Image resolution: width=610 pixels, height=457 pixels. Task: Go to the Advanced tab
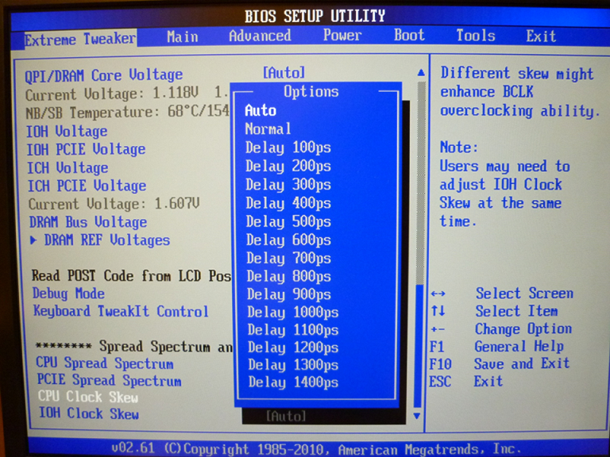coord(260,36)
